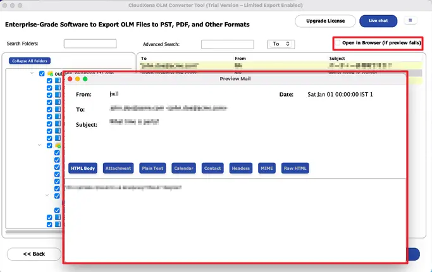432x272 pixels.
Task: Enable Open in Browser checkbox
Action: pyautogui.click(x=338, y=43)
